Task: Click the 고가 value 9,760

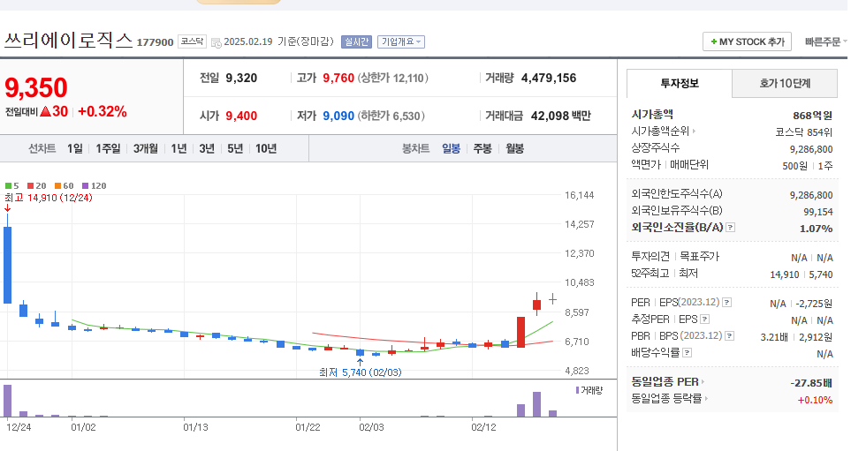Action: pyautogui.click(x=338, y=78)
